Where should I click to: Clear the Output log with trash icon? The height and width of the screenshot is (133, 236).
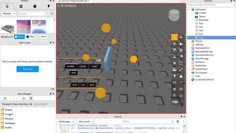click(x=178, y=122)
